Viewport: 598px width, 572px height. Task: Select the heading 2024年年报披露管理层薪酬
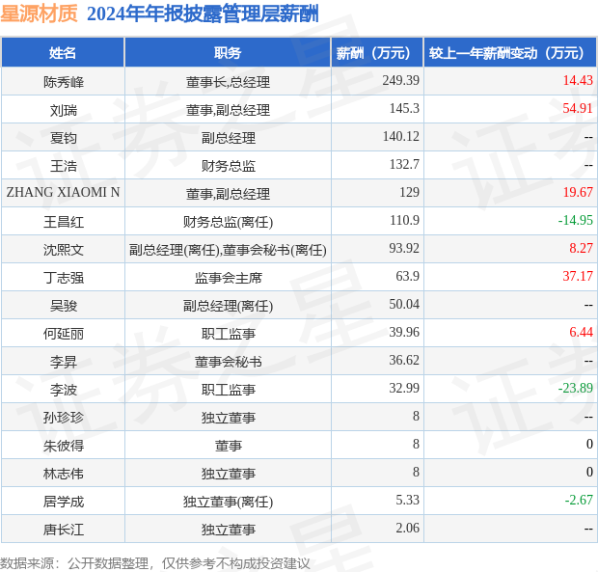pos(203,14)
